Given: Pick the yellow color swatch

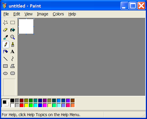Looking at the screenshot, I should pos(26,105).
